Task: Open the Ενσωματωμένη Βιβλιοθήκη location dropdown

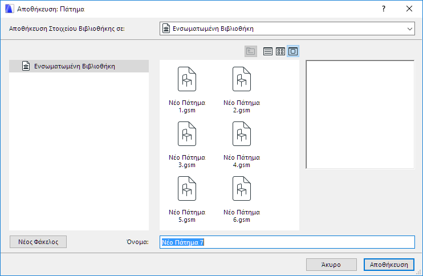Action: 287,29
